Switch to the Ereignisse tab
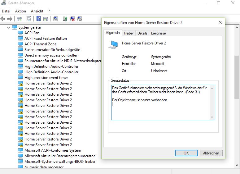The image size is (240, 174). point(158,33)
